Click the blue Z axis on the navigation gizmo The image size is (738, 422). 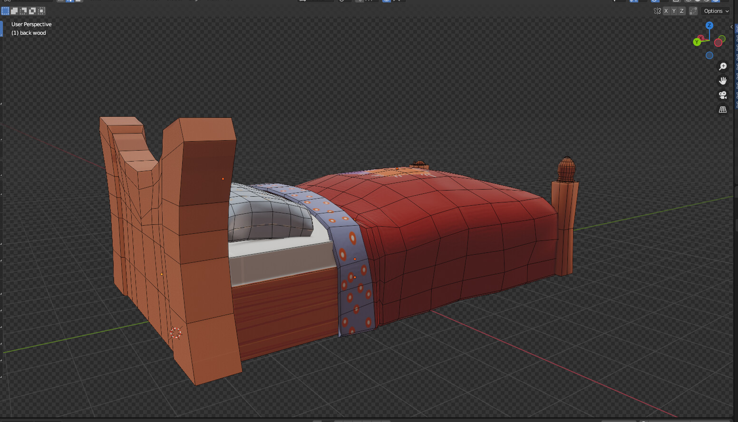coord(709,26)
